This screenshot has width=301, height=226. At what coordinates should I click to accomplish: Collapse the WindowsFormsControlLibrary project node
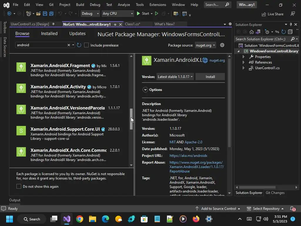pyautogui.click(x=238, y=51)
